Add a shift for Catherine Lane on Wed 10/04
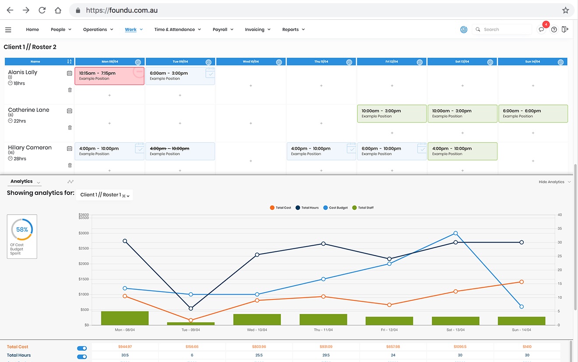 pyautogui.click(x=251, y=123)
